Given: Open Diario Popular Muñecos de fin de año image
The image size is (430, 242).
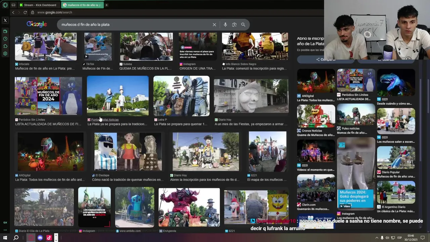Looking at the screenshot, I should [396, 157].
